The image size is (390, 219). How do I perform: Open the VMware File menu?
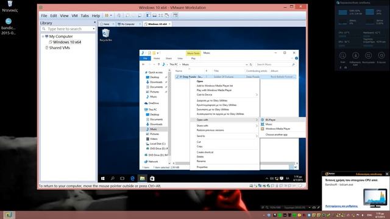[x=44, y=16]
